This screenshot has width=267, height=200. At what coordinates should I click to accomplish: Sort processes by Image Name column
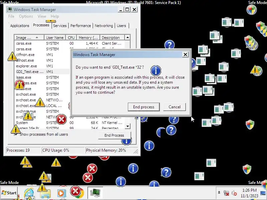coord(29,38)
